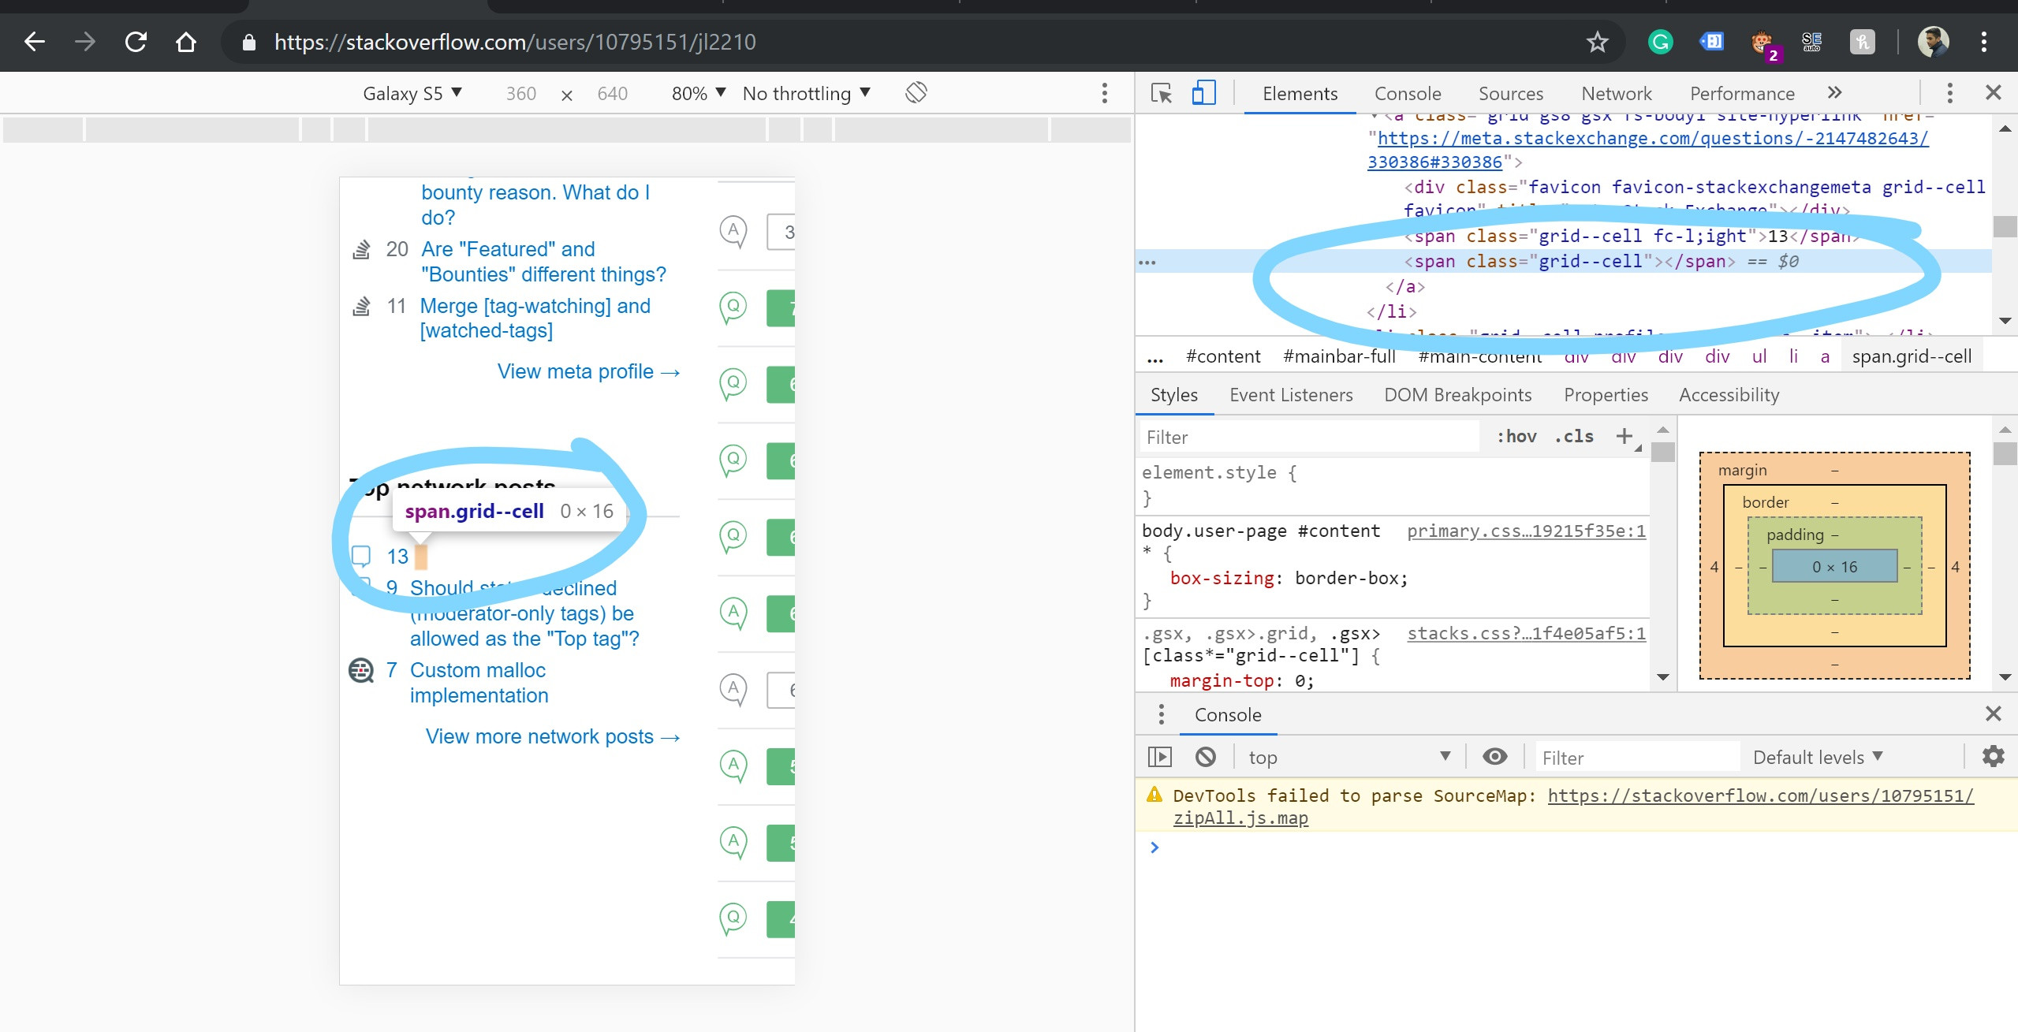Select the span.grid--cell breadcrumb item
The width and height of the screenshot is (2018, 1032).
point(1912,357)
